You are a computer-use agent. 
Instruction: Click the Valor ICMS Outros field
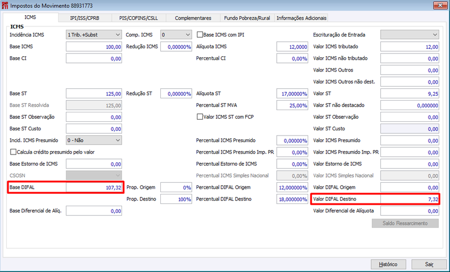409,70
